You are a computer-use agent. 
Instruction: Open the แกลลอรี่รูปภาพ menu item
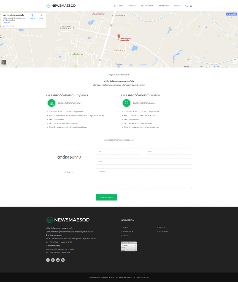(x=147, y=6)
